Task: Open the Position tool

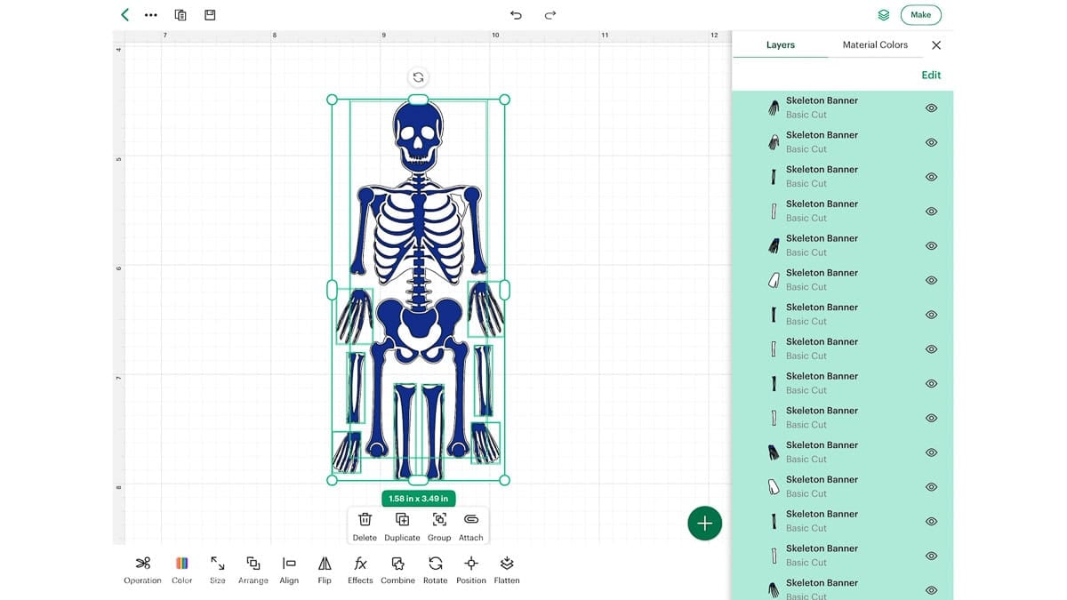Action: point(471,570)
